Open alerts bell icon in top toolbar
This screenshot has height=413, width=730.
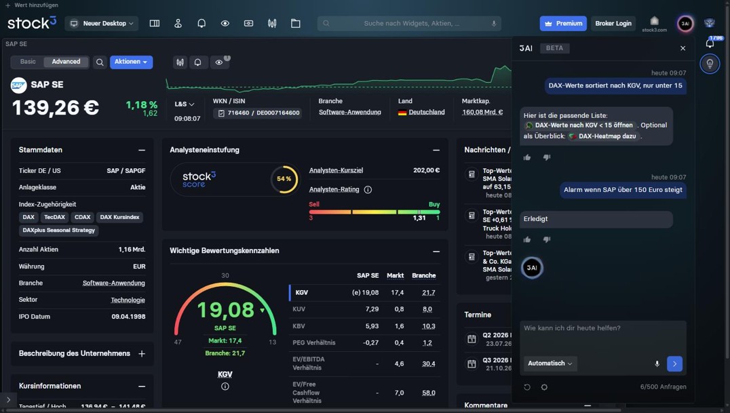click(201, 23)
